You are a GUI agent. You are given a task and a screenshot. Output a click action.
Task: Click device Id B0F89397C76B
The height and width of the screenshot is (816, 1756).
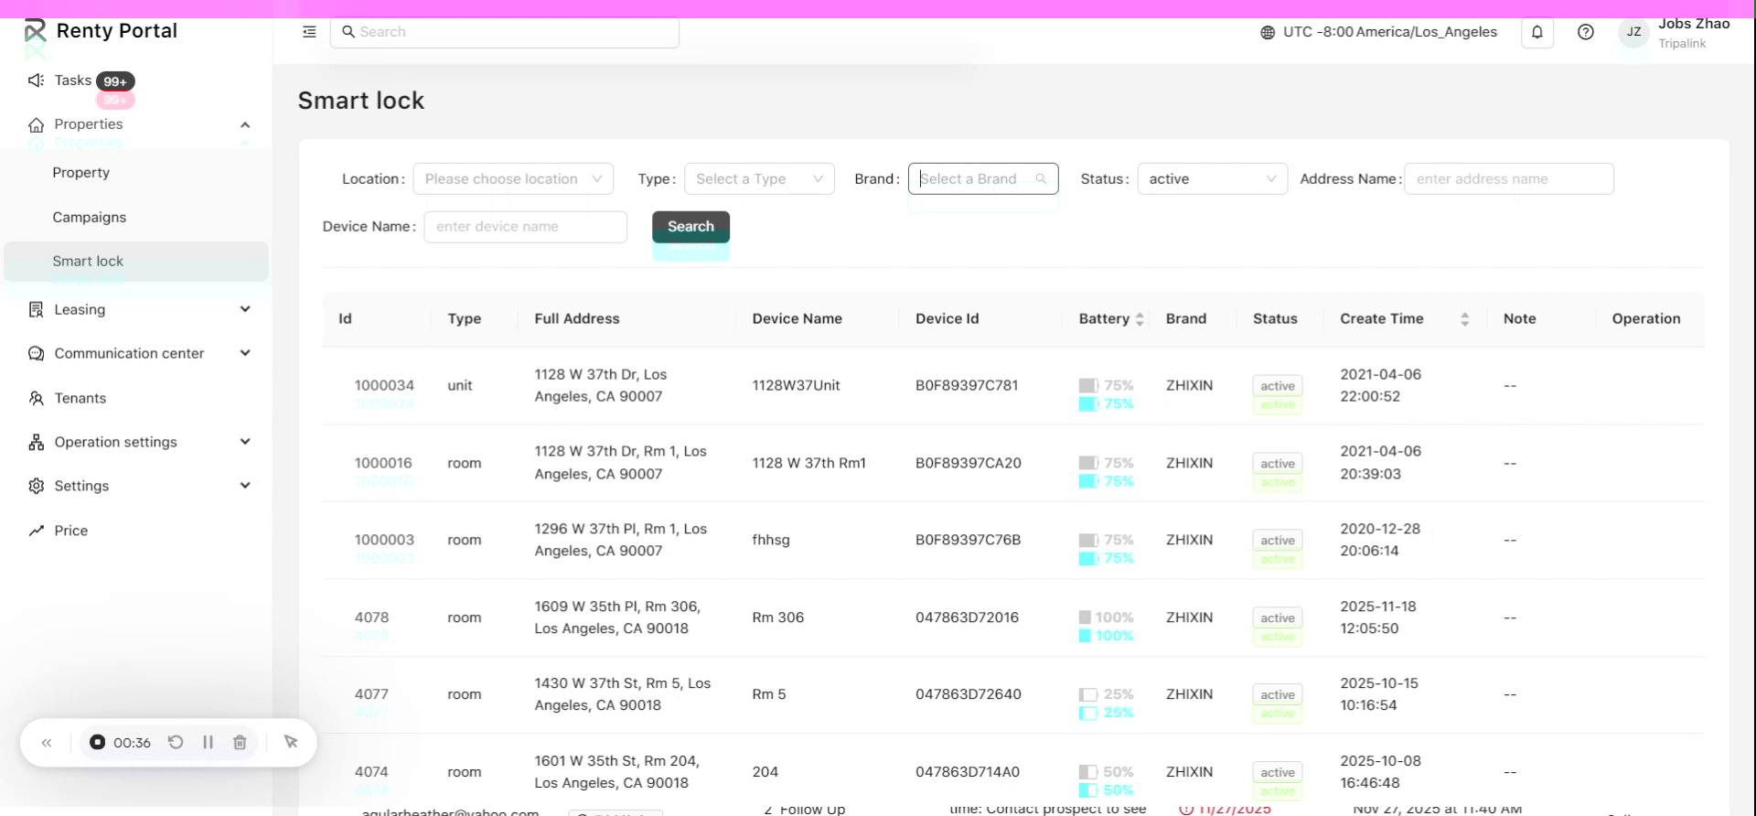[x=968, y=540]
